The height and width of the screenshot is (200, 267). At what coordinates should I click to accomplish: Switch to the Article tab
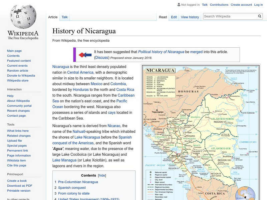[53, 17]
